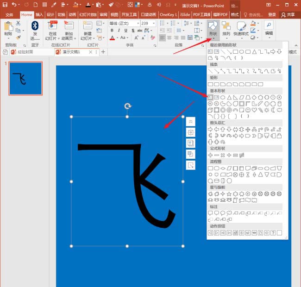
Task: Toggle strikethrough (abc)
Action: (x=139, y=31)
